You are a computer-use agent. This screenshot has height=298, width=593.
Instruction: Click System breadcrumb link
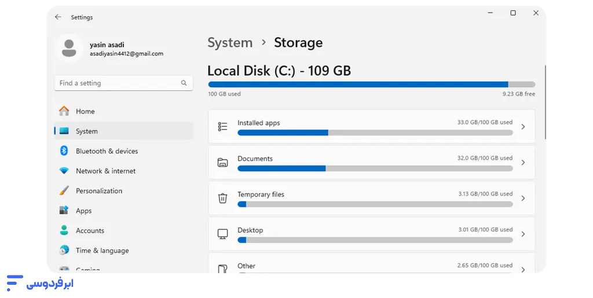[230, 43]
